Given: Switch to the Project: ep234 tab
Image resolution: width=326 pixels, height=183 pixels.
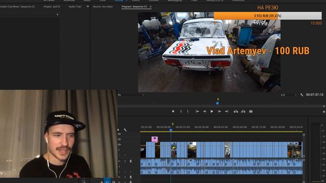Looking at the screenshot, I should click(x=52, y=7).
